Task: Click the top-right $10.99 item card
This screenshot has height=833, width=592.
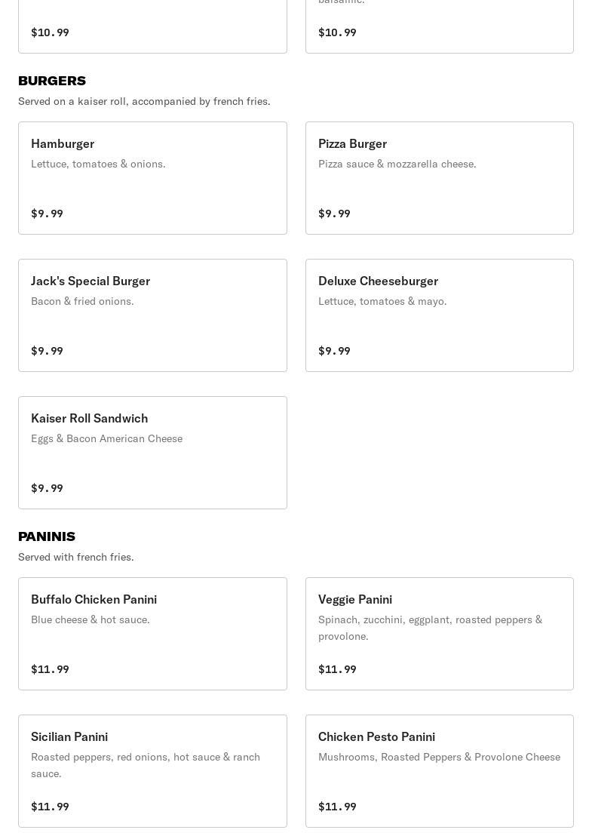Action: tap(440, 26)
